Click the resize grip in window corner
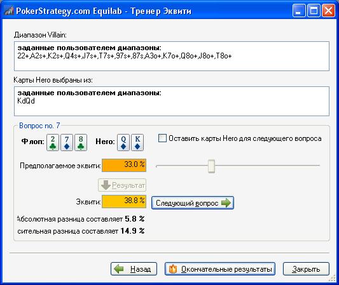The width and height of the screenshot is (339, 285). pos(332,279)
